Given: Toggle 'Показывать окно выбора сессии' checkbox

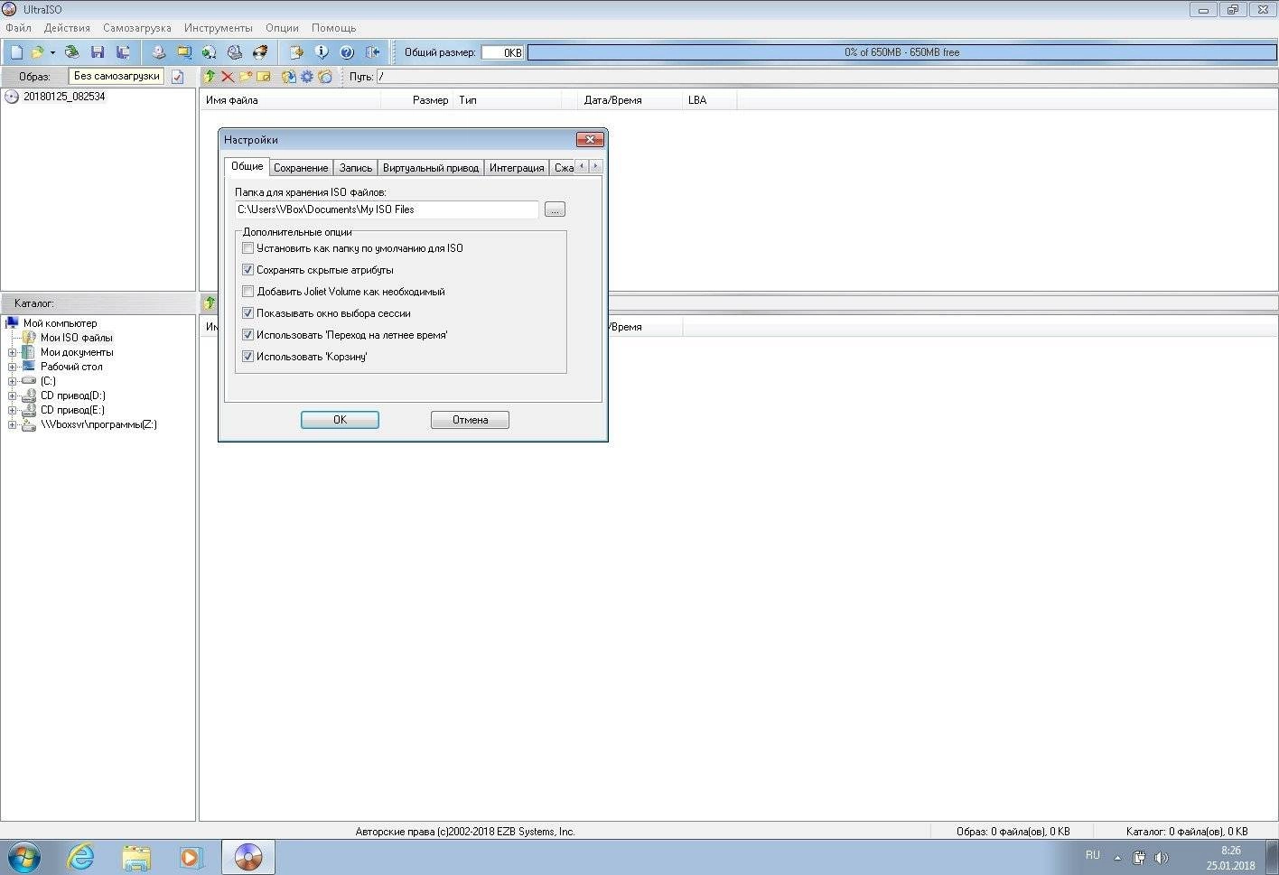Looking at the screenshot, I should pos(248,313).
